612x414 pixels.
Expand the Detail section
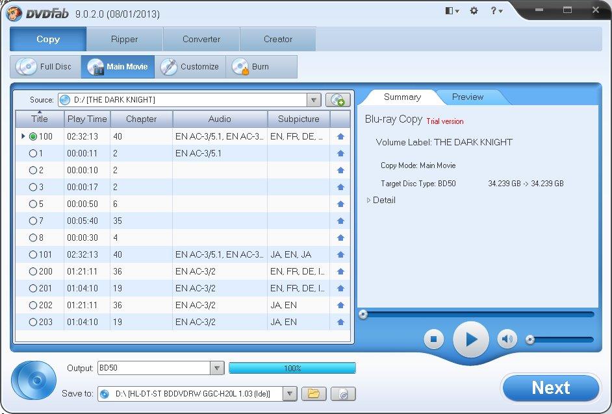click(x=381, y=200)
